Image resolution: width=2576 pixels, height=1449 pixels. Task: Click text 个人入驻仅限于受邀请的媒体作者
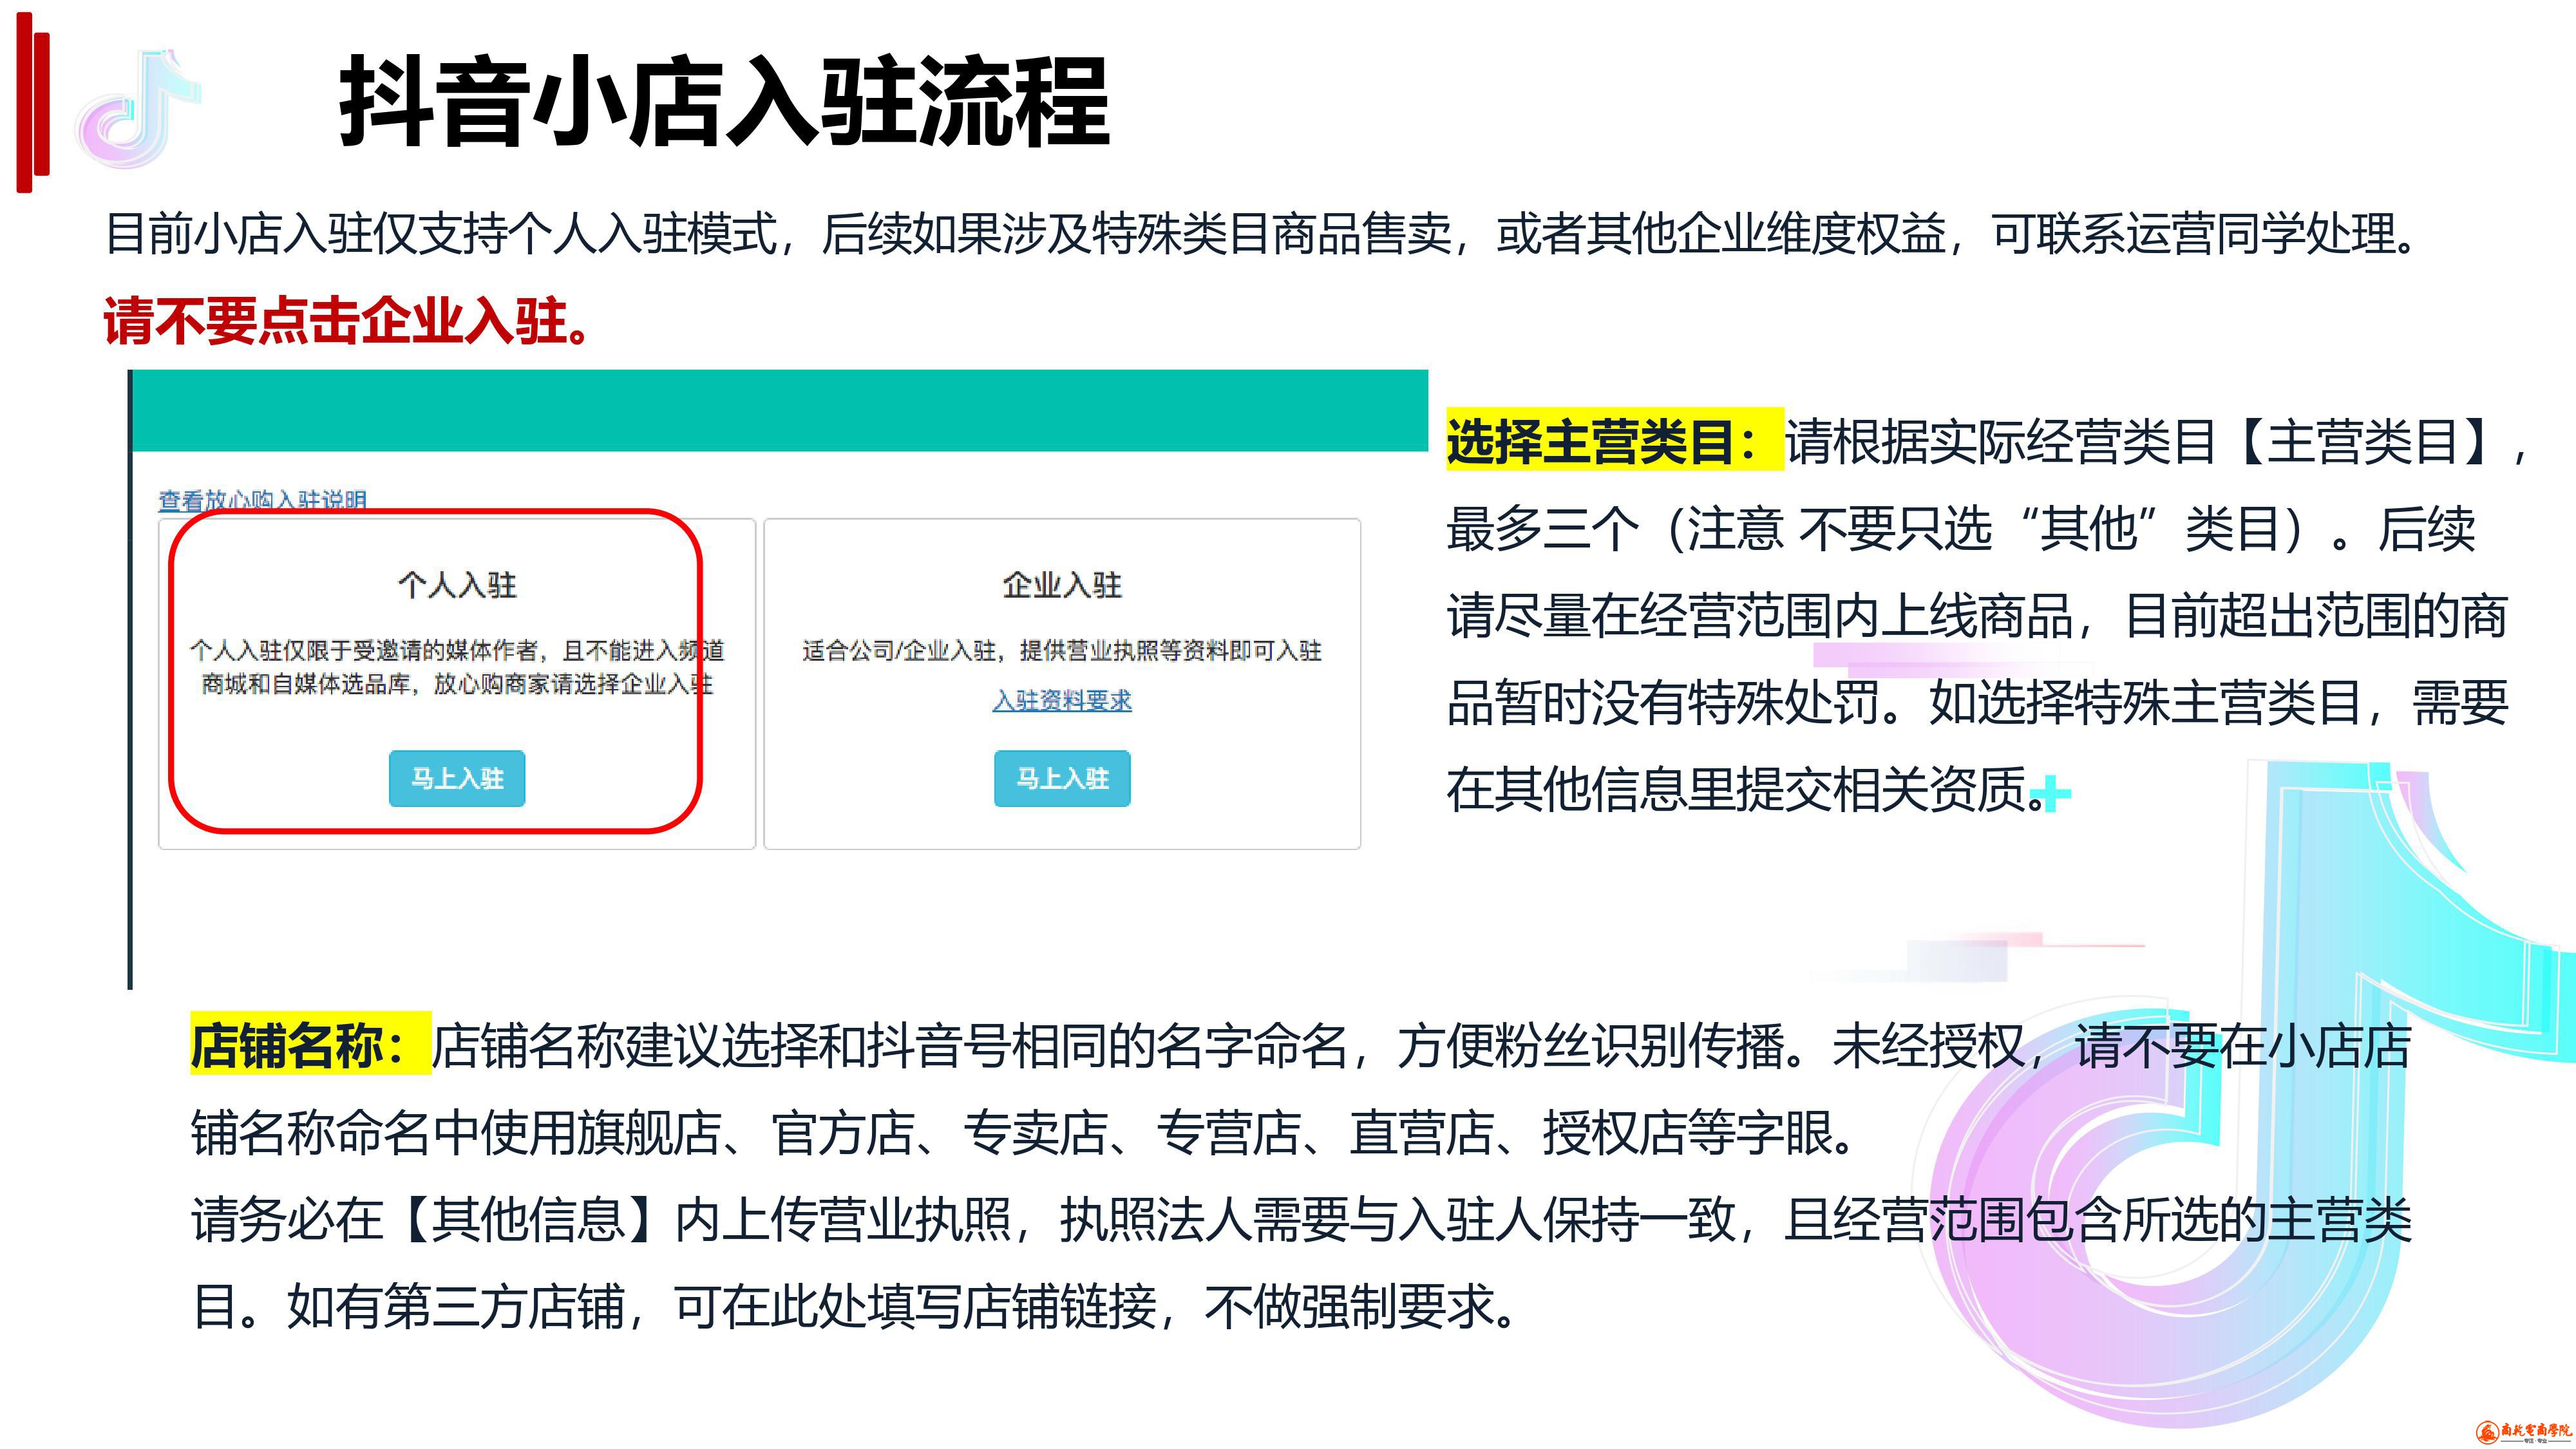(367, 651)
